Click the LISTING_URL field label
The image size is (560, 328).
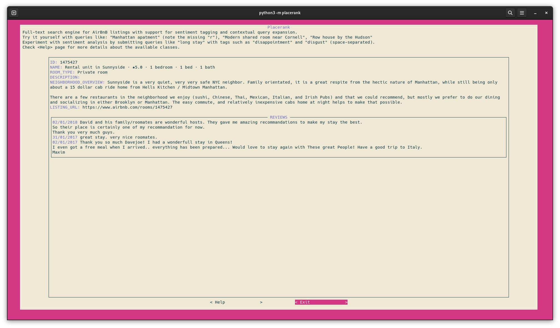point(65,107)
